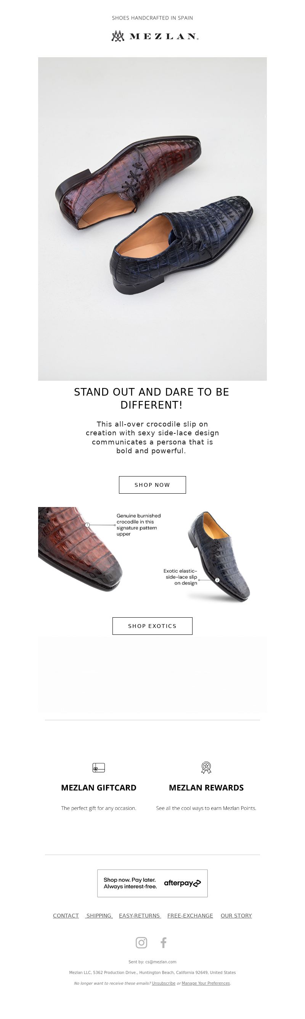Click the SHOP EXOTICS button
This screenshot has height=1019, width=305.
[152, 626]
